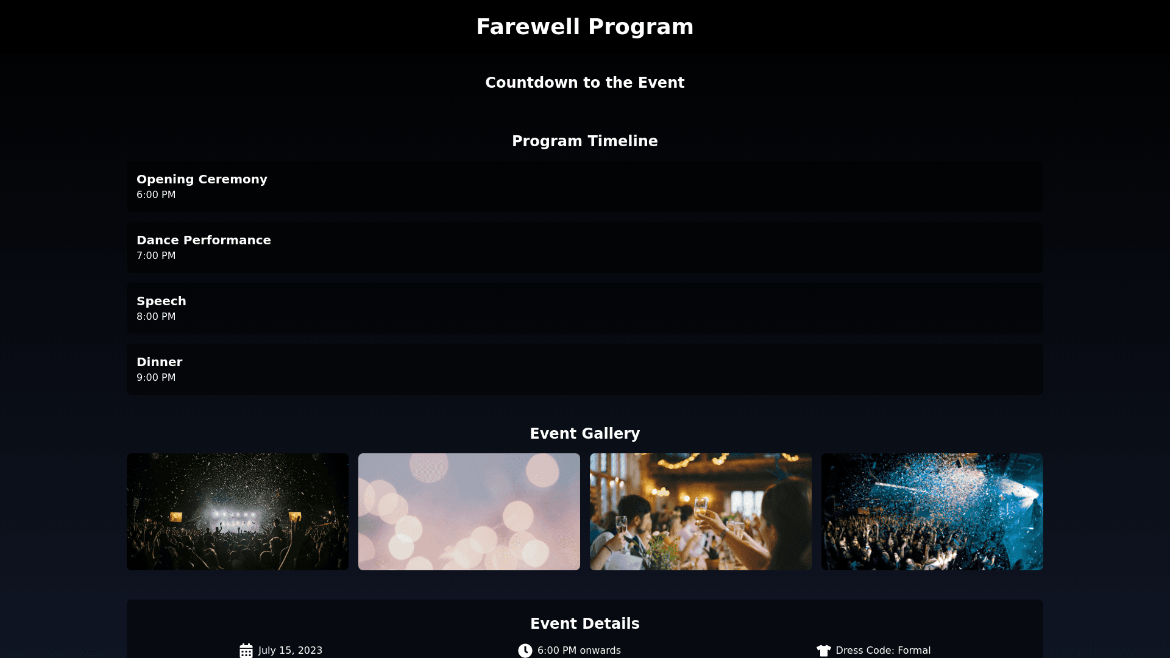
Task: Click the Speech 8:00 PM timeline item
Action: coord(585,308)
